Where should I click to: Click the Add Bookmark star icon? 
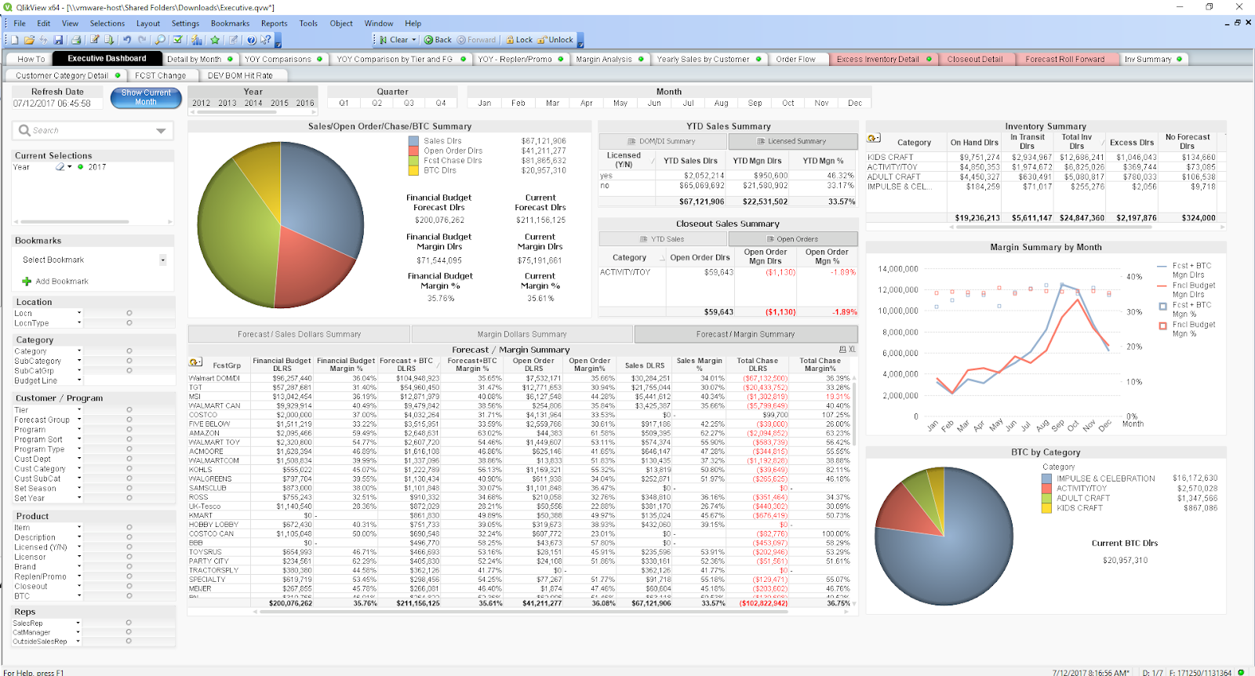(214, 39)
